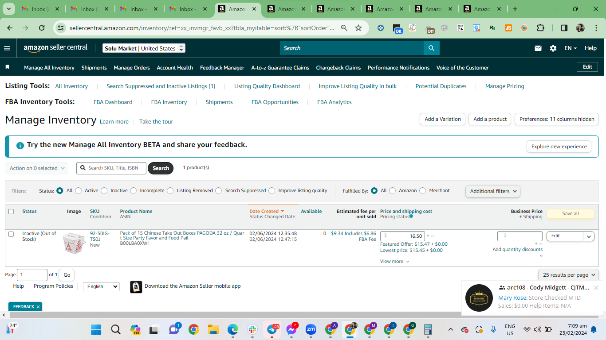This screenshot has height=340, width=606.
Task: Select the Incomplete status filter radio
Action: (134, 191)
